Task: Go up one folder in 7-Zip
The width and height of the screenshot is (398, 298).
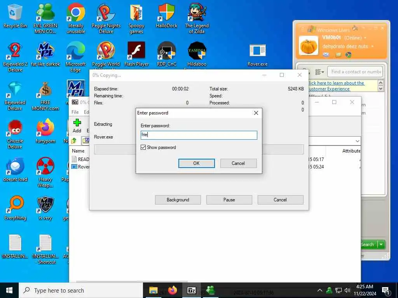Action: coord(74,140)
